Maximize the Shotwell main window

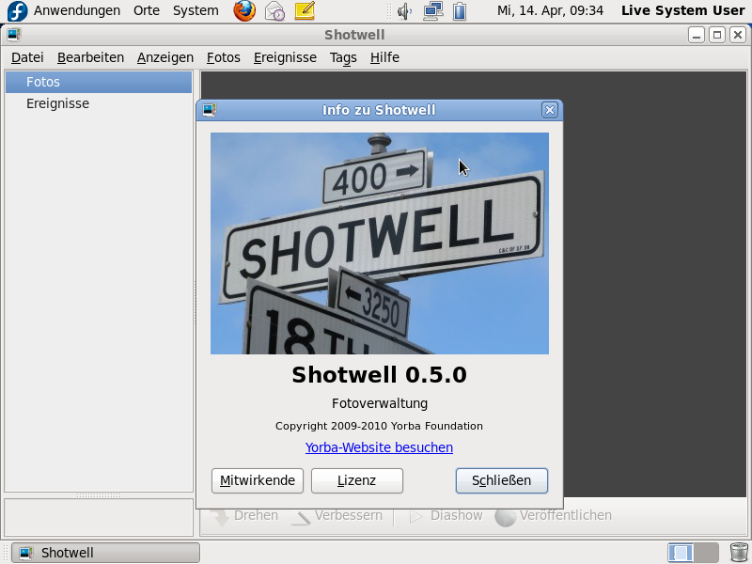pos(717,35)
